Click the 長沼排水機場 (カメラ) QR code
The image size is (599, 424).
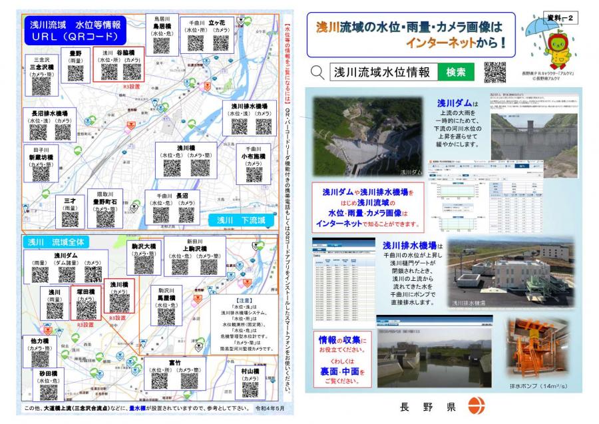(63, 132)
